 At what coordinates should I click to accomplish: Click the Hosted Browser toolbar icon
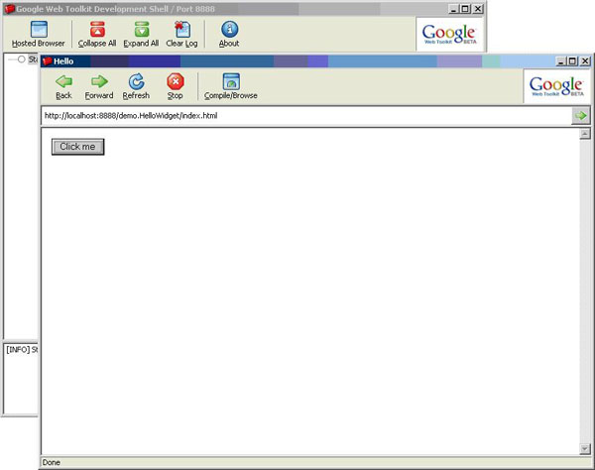click(x=38, y=34)
